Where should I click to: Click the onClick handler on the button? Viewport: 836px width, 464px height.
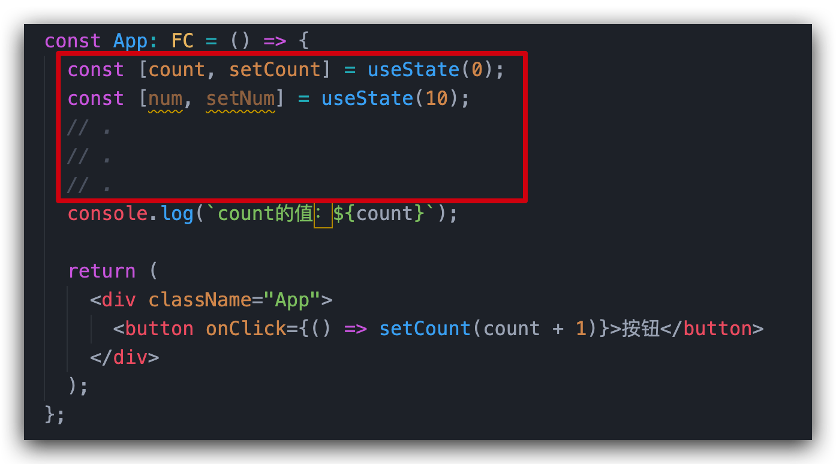pyautogui.click(x=246, y=328)
